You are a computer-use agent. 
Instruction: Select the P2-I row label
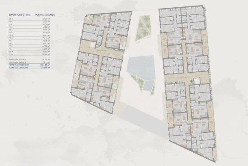11,41
